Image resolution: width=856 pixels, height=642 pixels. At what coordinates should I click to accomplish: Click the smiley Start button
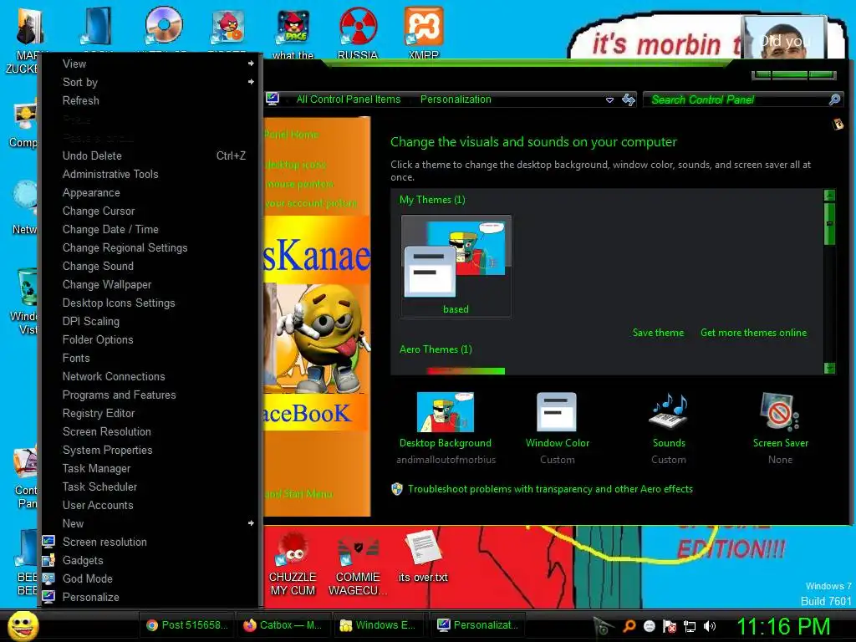pyautogui.click(x=23, y=625)
